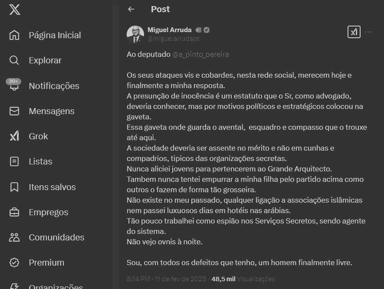Click the X logo icon

(x=14, y=10)
